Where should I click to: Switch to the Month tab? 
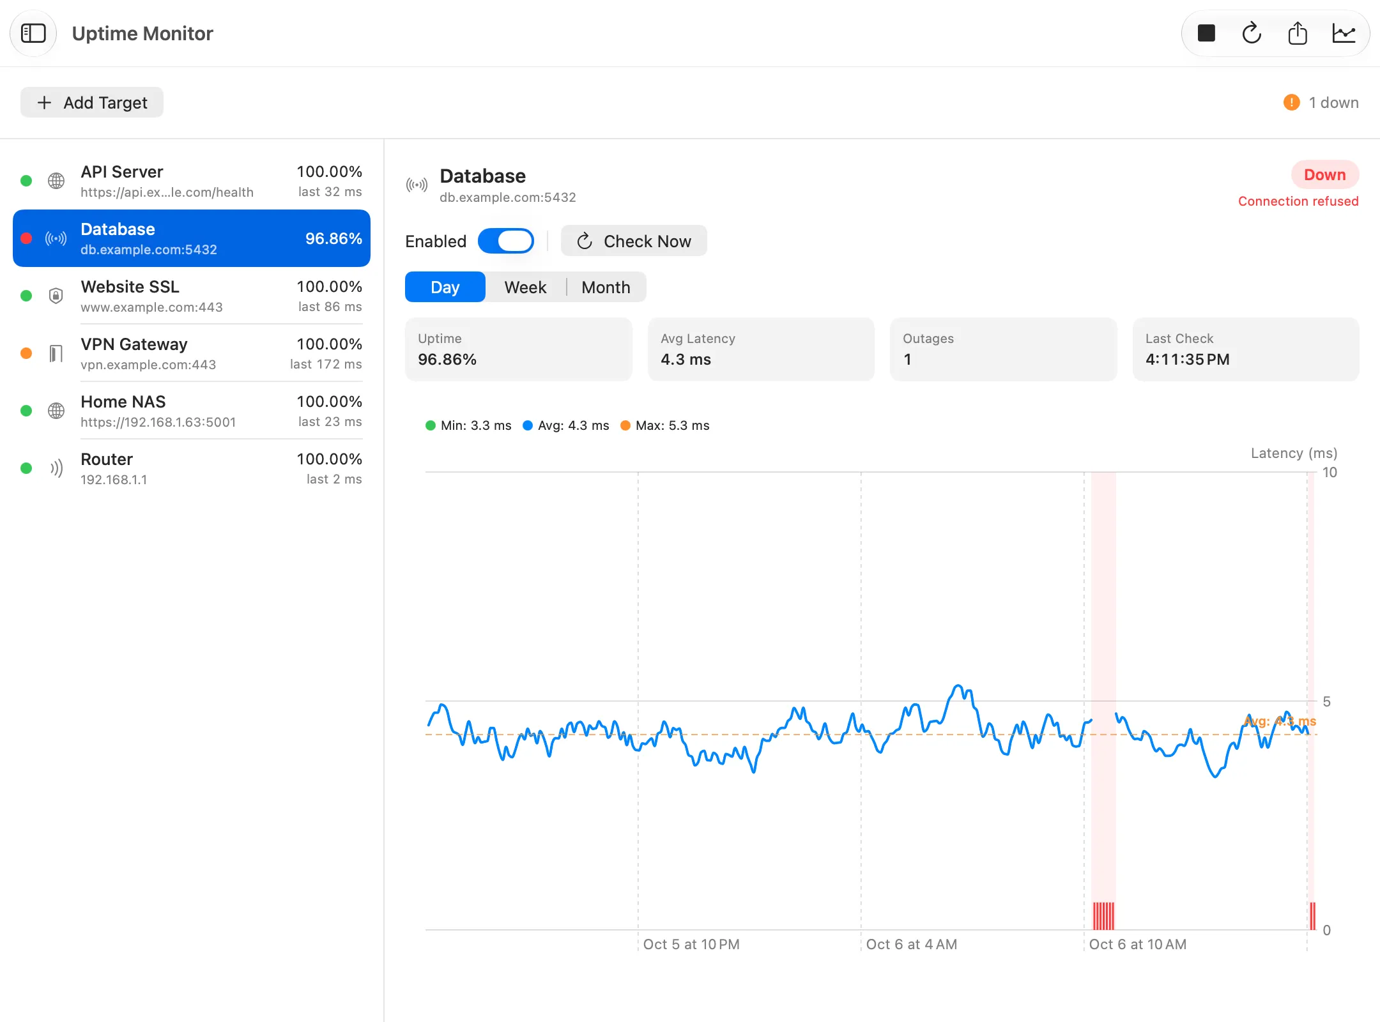606,287
